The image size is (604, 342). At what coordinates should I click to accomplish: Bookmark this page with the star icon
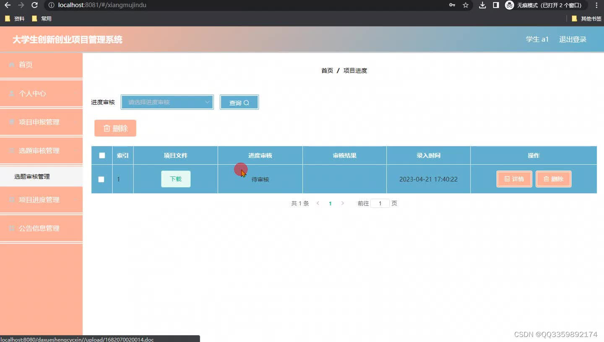click(466, 5)
